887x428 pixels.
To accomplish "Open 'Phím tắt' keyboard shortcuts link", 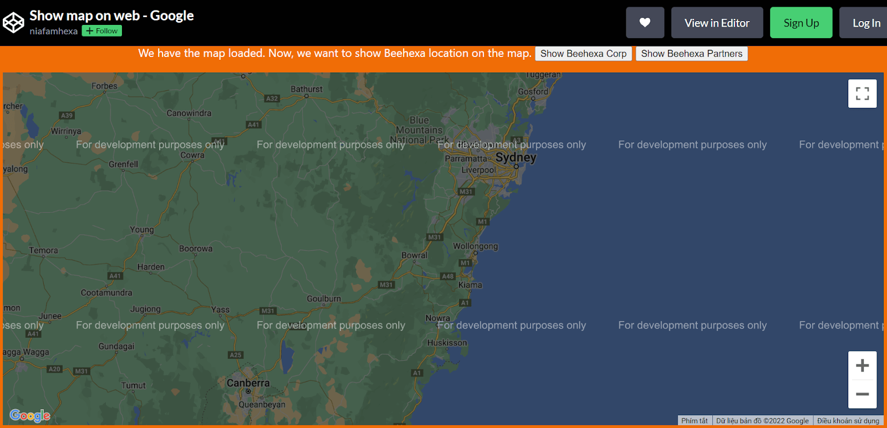I will click(x=694, y=421).
